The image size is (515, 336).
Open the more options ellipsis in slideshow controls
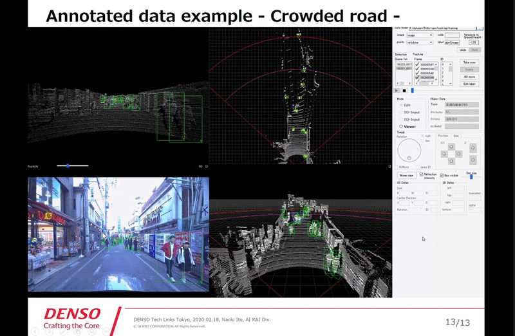click(106, 331)
